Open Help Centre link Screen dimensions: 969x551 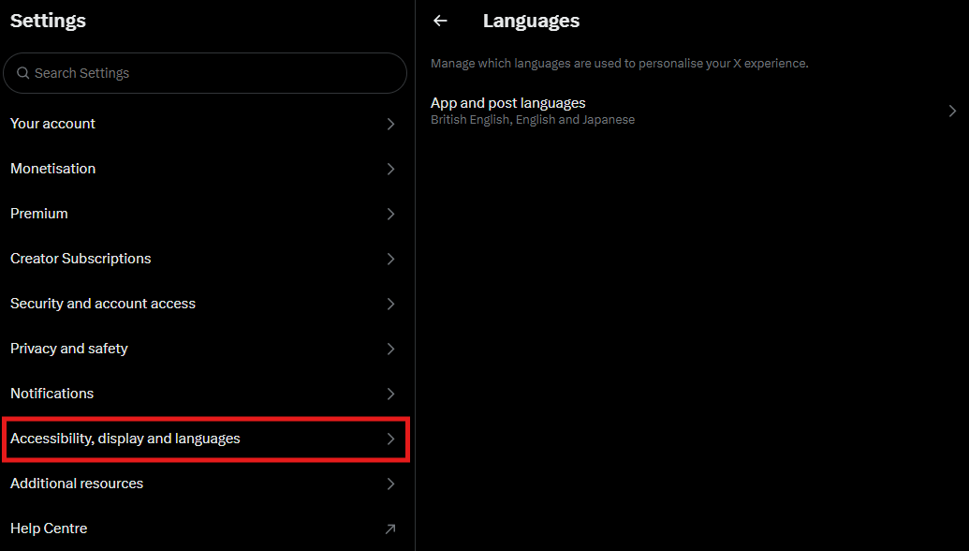click(205, 529)
